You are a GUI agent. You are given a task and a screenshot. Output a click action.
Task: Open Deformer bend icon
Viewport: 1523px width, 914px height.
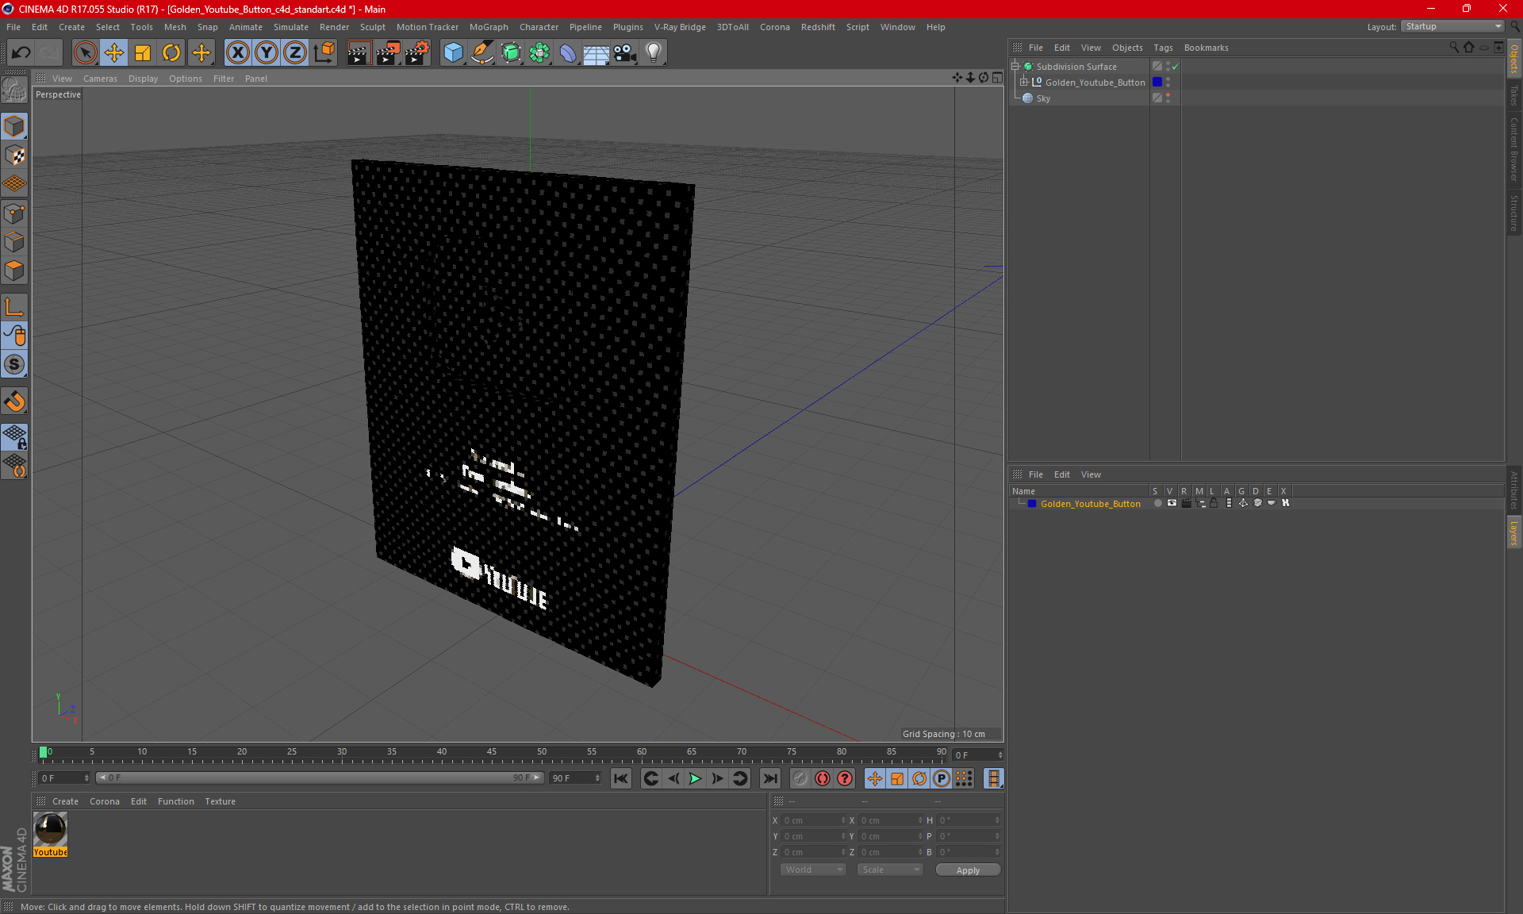tap(568, 53)
